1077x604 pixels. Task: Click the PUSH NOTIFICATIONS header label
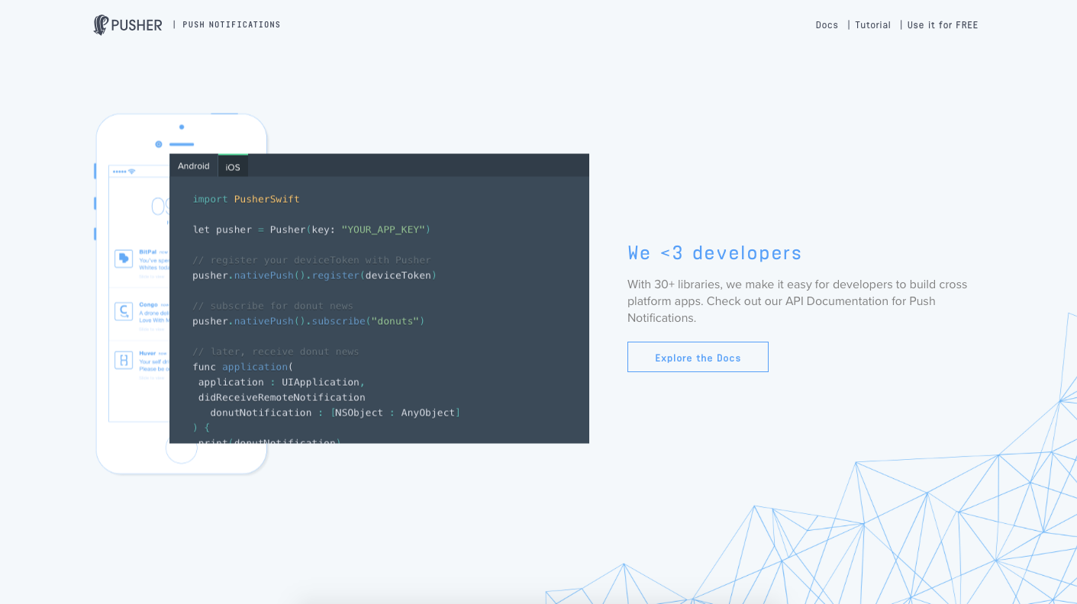(231, 24)
